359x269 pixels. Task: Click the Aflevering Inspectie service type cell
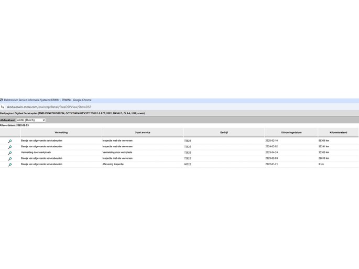pyautogui.click(x=113, y=164)
